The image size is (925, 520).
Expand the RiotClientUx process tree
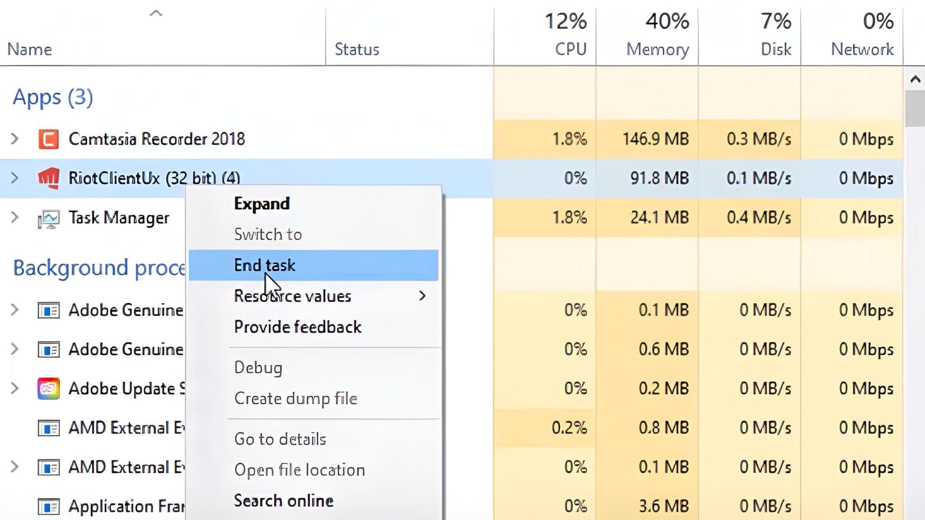[x=14, y=178]
